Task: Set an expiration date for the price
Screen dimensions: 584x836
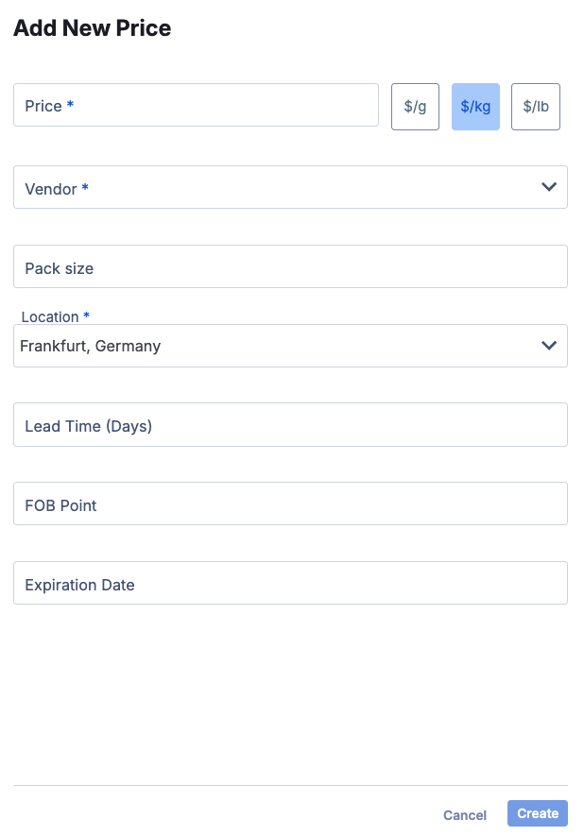Action: pyautogui.click(x=290, y=583)
